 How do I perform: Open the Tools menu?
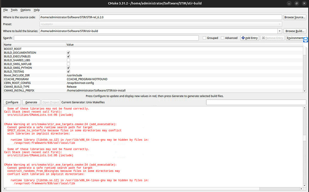coord(14,10)
